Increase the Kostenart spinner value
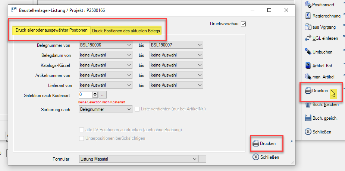Viewport: 345px width, 171px height. [95, 93]
